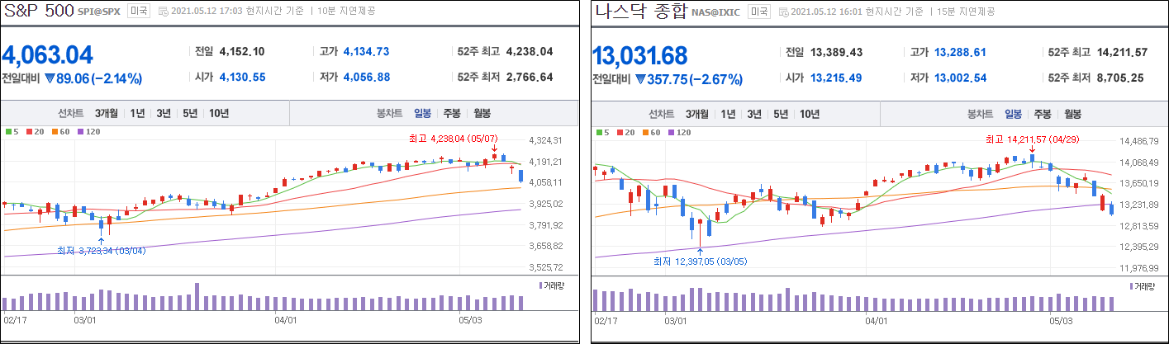The width and height of the screenshot is (1169, 344).
Task: Click the 봉차트 label in S&P 500 panel
Action: click(x=389, y=114)
